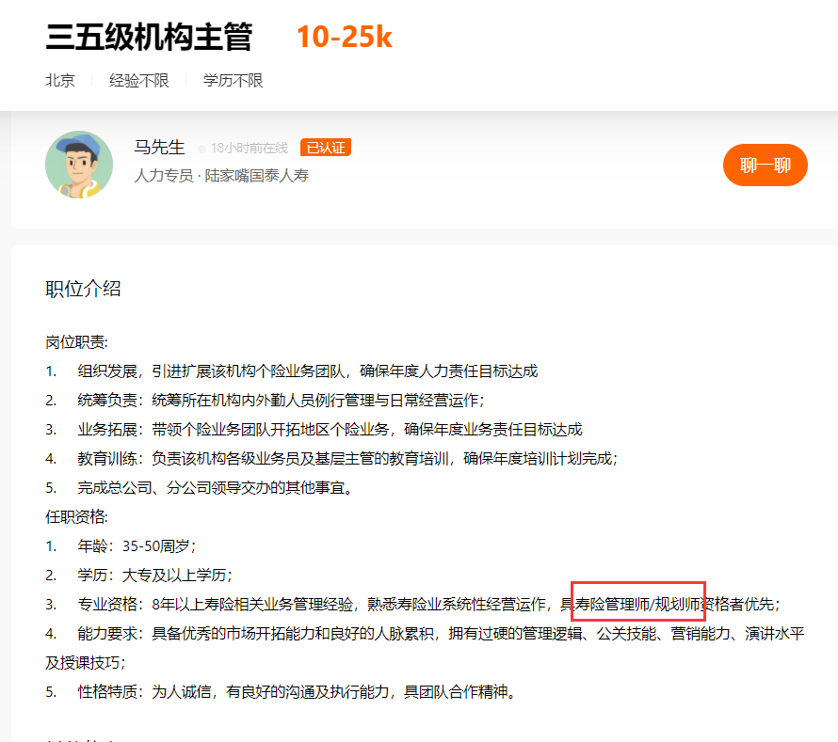
Task: Click the 经验不限 experience tag
Action: [139, 81]
